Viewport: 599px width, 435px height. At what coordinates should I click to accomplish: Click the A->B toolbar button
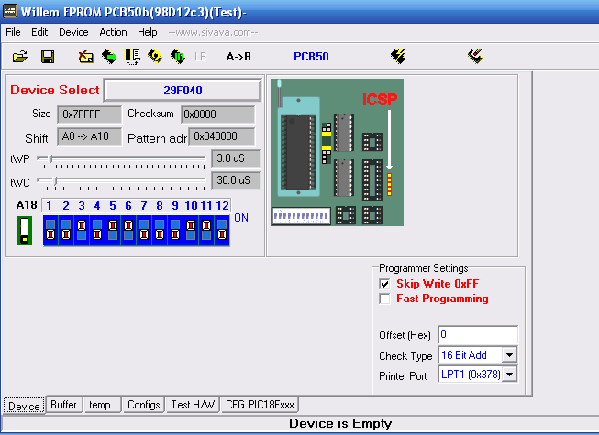(x=238, y=57)
